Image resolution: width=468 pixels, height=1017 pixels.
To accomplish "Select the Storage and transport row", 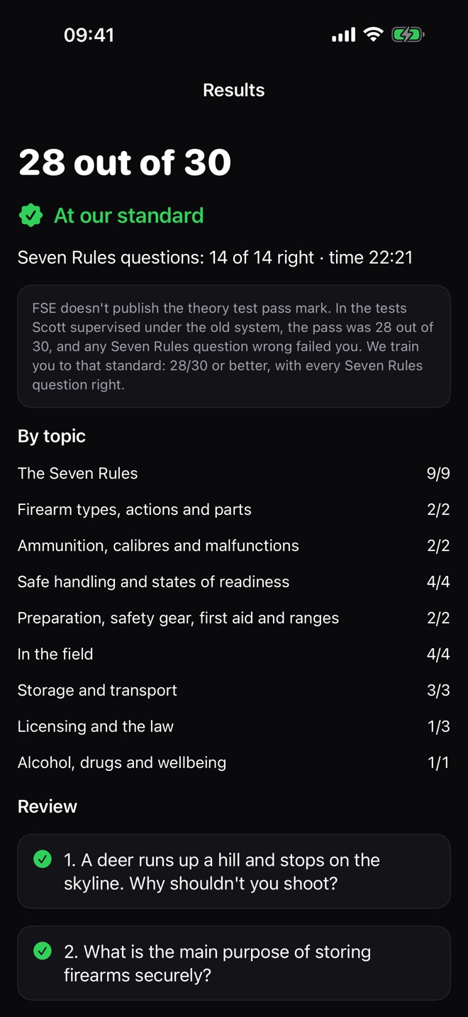I will point(234,690).
